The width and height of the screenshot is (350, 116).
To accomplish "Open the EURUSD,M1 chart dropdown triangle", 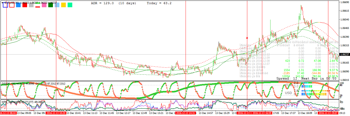I will pyautogui.click(x=2, y=2).
